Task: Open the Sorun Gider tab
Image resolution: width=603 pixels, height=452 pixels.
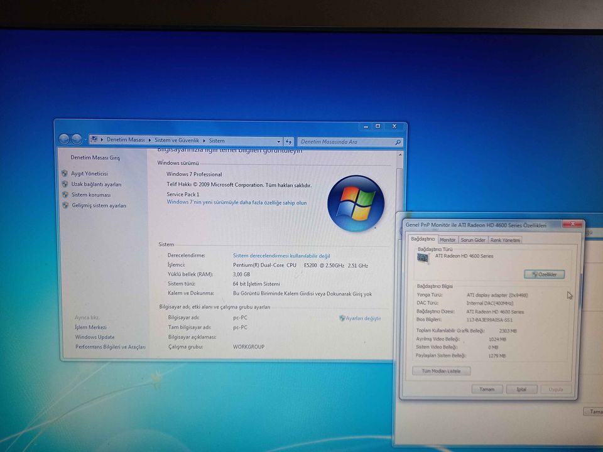Action: 472,240
